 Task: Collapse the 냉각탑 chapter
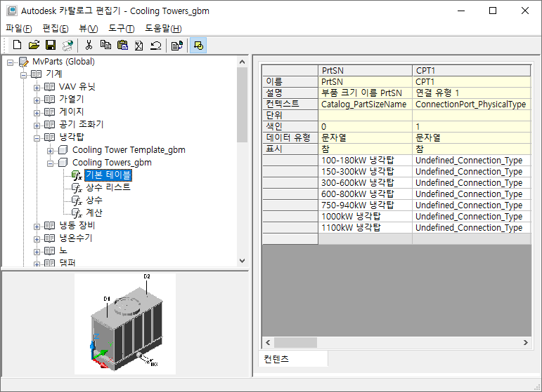point(37,138)
